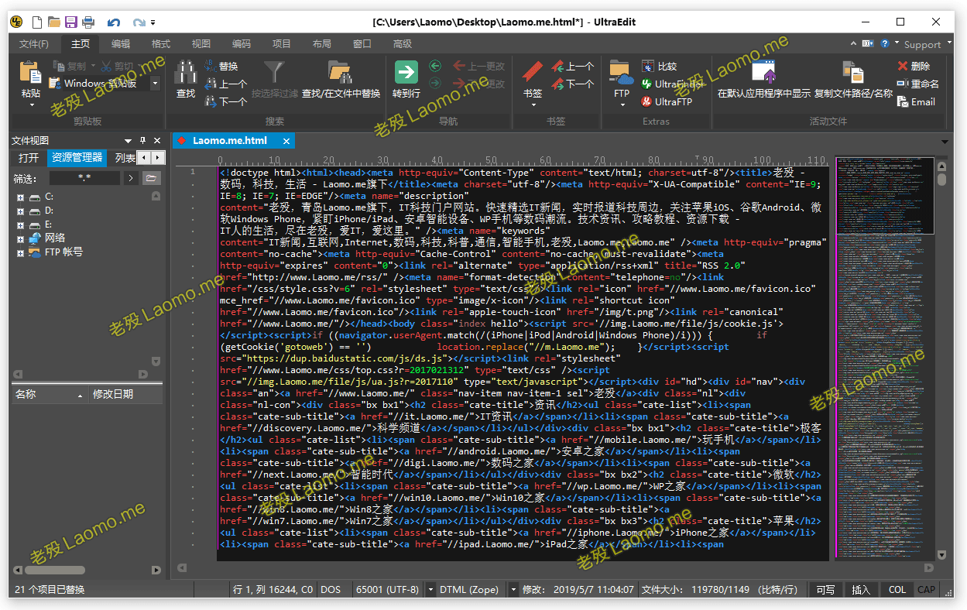Open the dropdown arrow under FTP
Viewport: 967px width, 610px height.
(622, 105)
